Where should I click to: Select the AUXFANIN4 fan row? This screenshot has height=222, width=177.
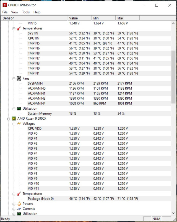click(99, 103)
